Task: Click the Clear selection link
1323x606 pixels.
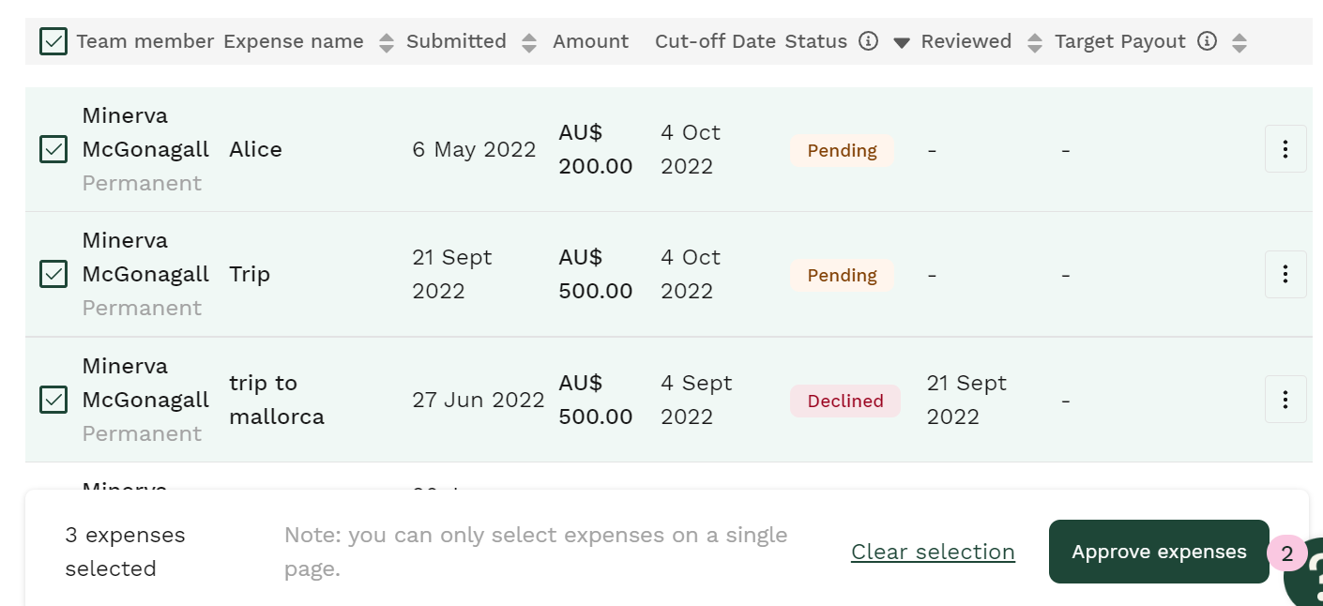Action: point(933,552)
